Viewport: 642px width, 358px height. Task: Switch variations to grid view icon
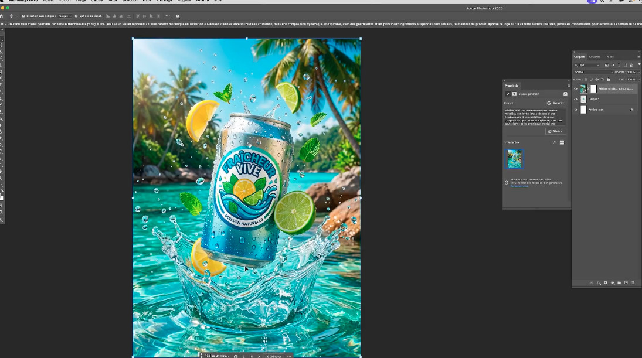[562, 142]
